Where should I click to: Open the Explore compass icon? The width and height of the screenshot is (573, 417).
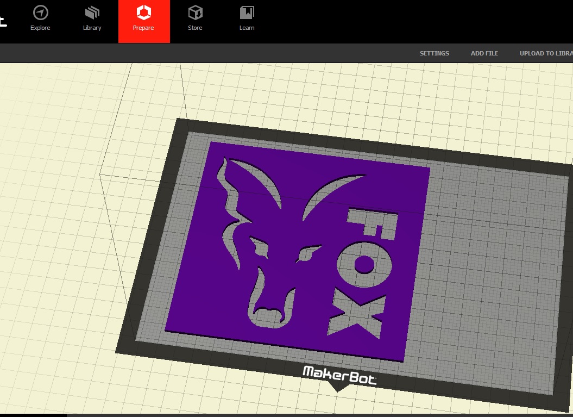40,13
